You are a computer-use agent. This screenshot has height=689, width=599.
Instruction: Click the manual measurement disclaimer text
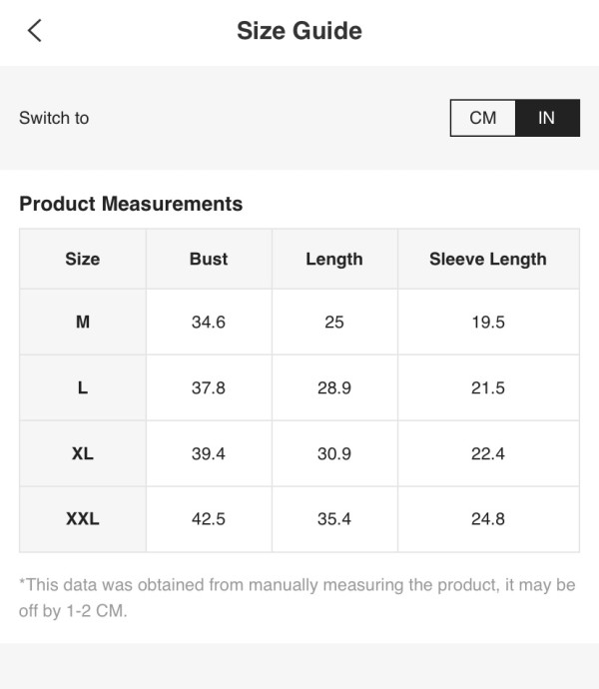pyautogui.click(x=298, y=597)
